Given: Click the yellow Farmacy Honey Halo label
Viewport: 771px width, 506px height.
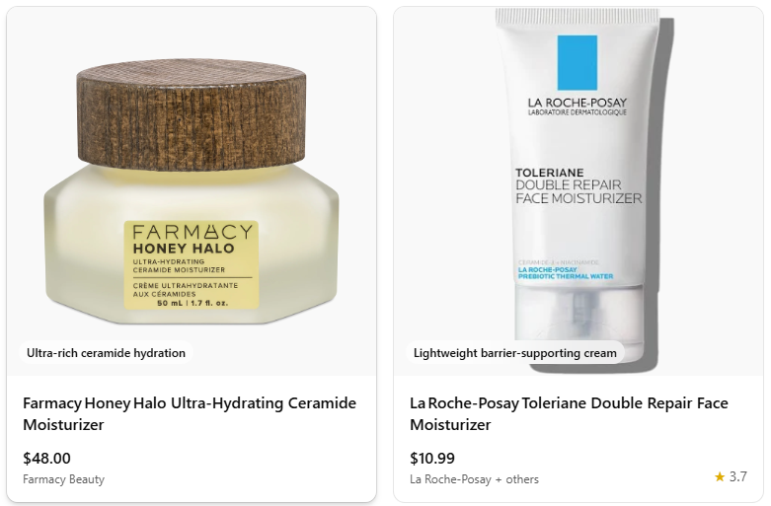Looking at the screenshot, I should click(x=192, y=265).
